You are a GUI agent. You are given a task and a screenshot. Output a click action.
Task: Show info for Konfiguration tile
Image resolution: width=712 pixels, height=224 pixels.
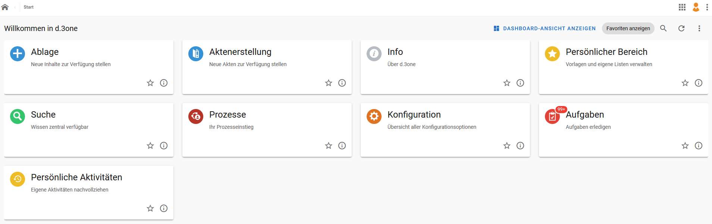pyautogui.click(x=520, y=146)
